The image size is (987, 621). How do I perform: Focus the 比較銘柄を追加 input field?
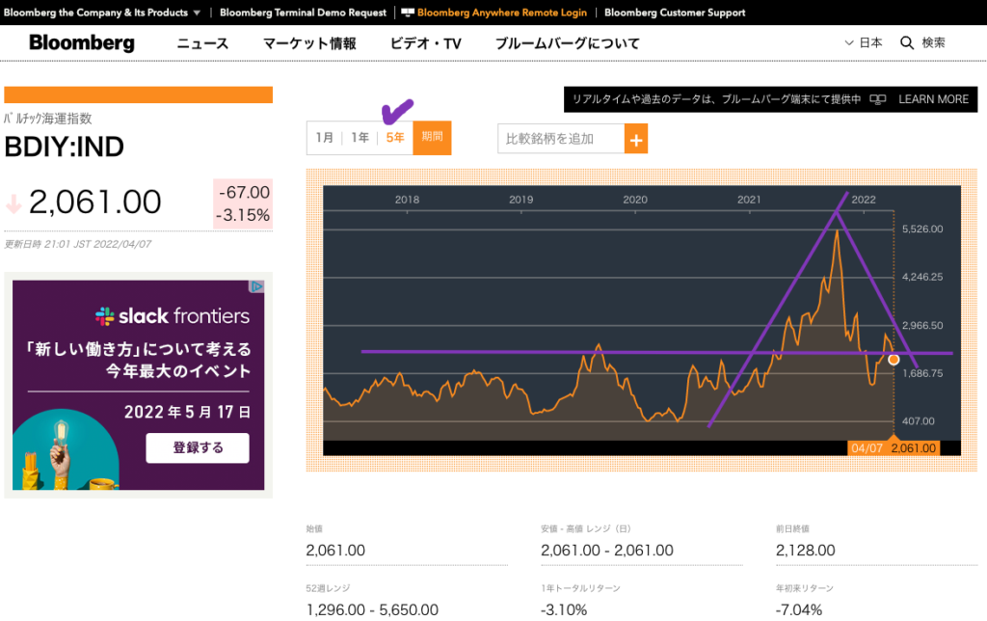click(x=561, y=139)
